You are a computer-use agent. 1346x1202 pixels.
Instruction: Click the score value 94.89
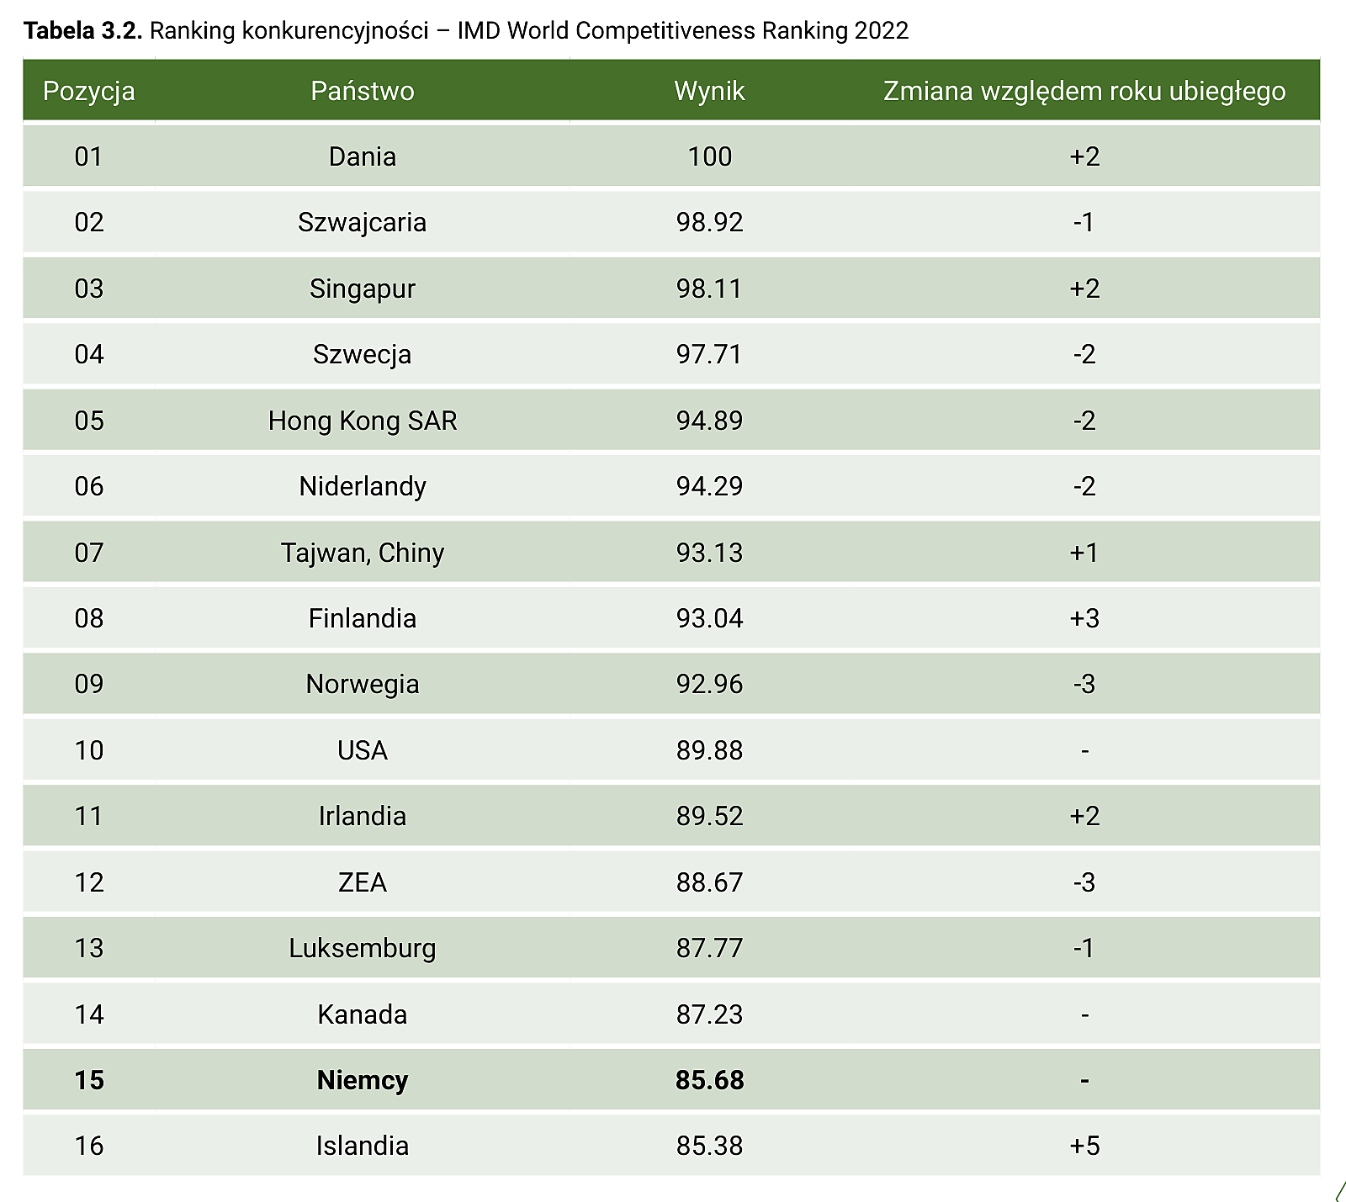click(710, 421)
